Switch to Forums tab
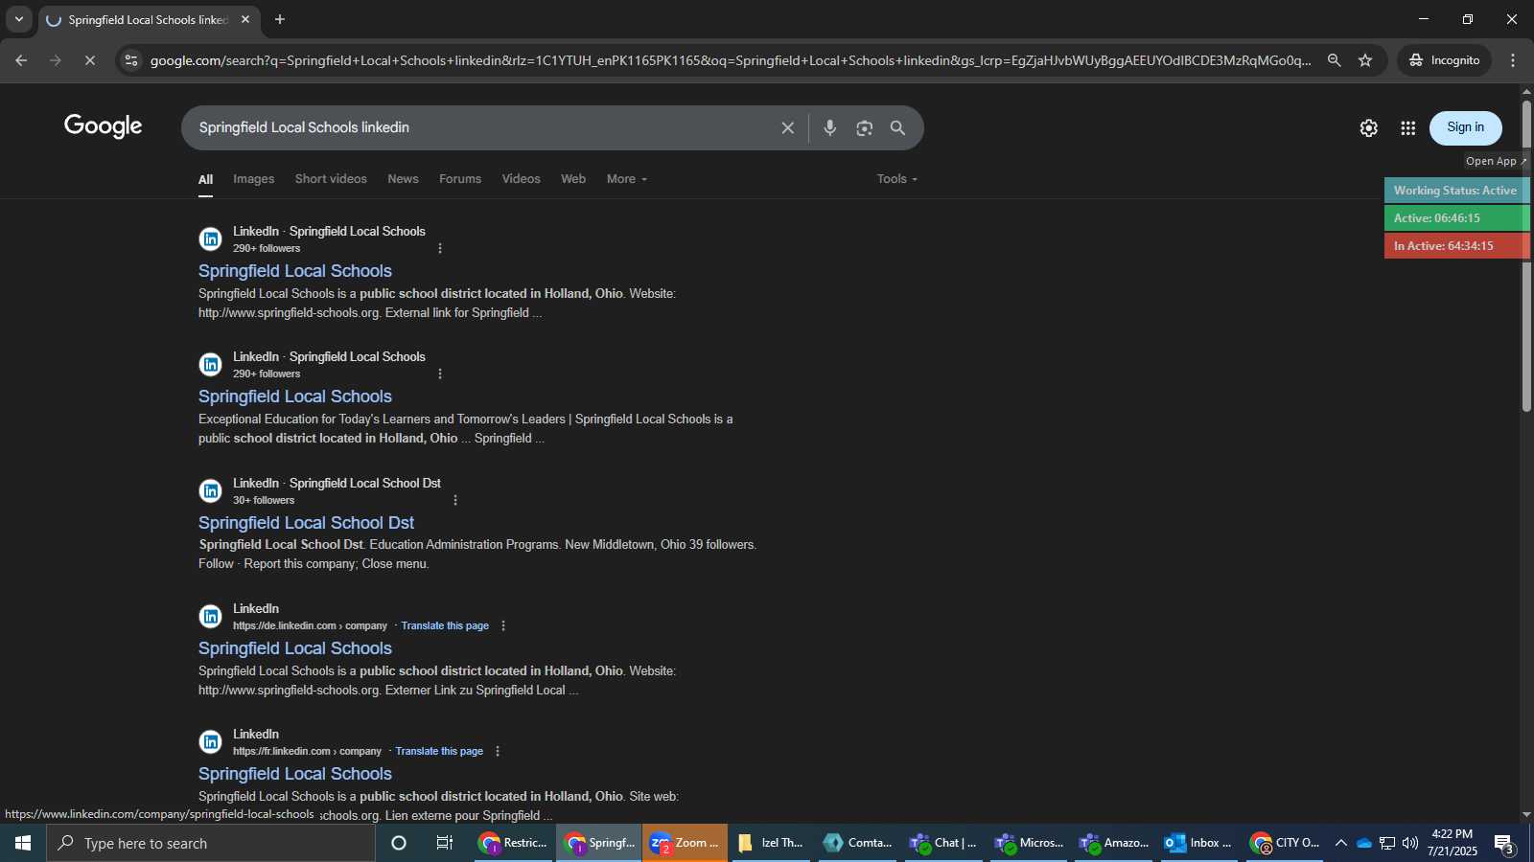 [460, 179]
